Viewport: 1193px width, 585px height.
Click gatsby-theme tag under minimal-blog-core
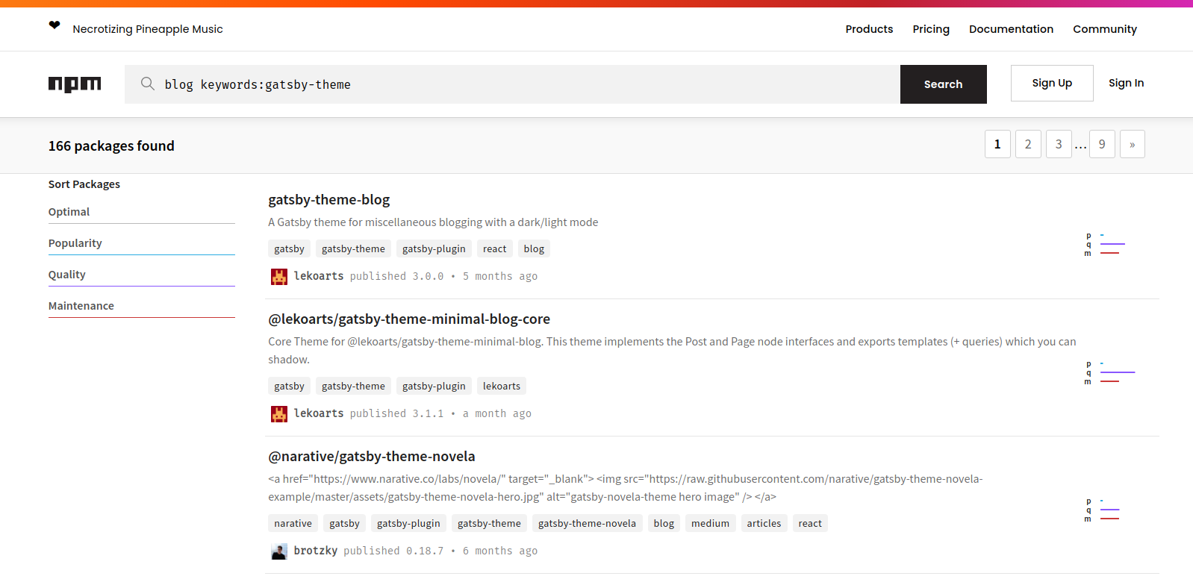point(353,387)
